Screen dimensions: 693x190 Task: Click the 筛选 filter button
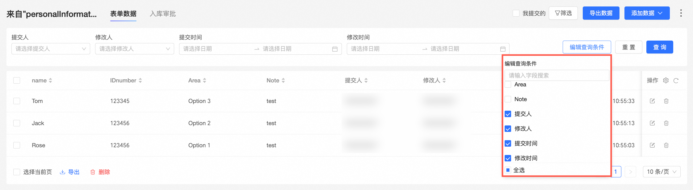[563, 13]
